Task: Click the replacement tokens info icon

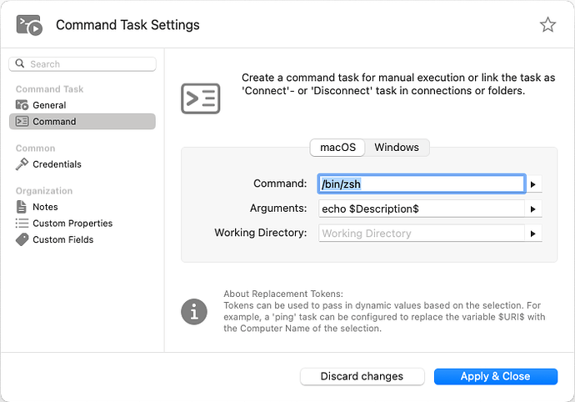Action: [x=194, y=312]
